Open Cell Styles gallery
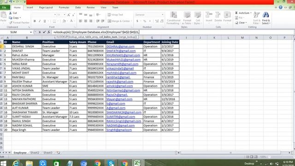This screenshot has width=295, height=166. (198, 18)
